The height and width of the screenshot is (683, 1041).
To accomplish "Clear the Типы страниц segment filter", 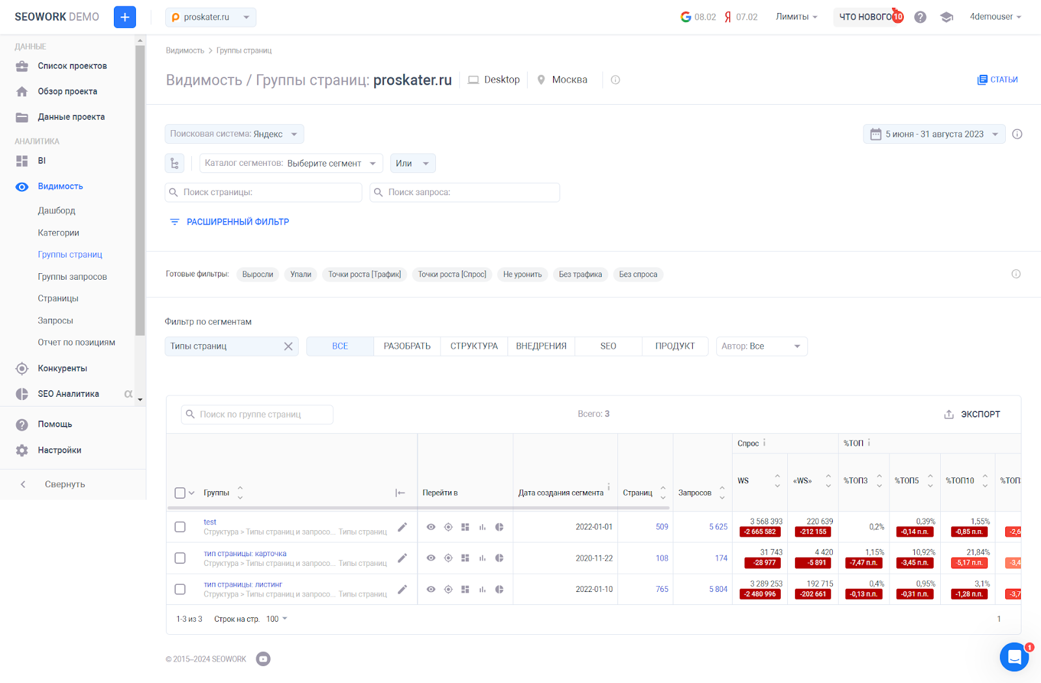I will [288, 346].
